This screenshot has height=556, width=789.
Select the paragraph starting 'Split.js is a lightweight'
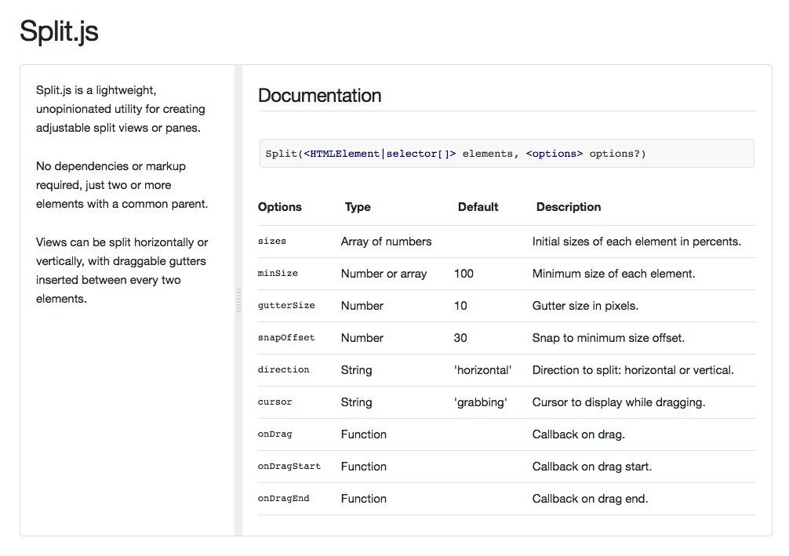(x=121, y=109)
